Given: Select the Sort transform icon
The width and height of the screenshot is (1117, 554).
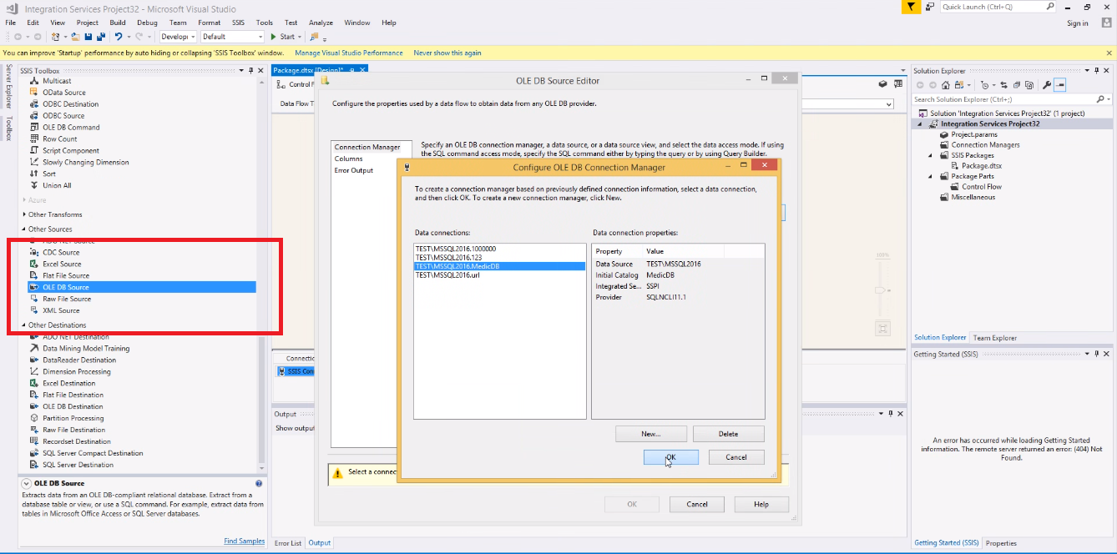Looking at the screenshot, I should pyautogui.click(x=34, y=174).
